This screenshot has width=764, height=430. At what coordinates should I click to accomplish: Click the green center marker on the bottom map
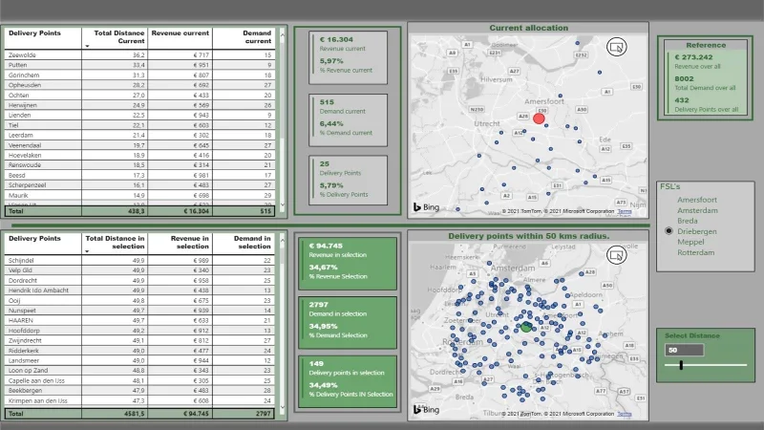tap(526, 327)
